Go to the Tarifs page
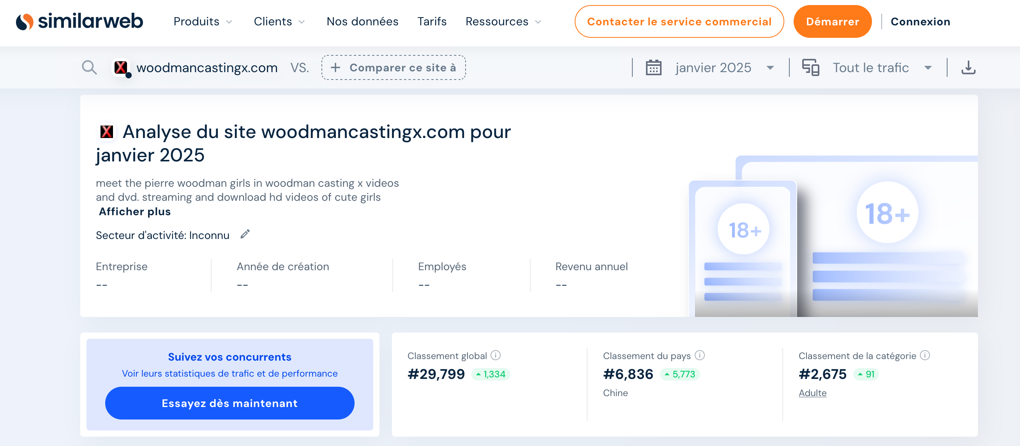Viewport: 1020px width, 446px height. click(x=432, y=21)
